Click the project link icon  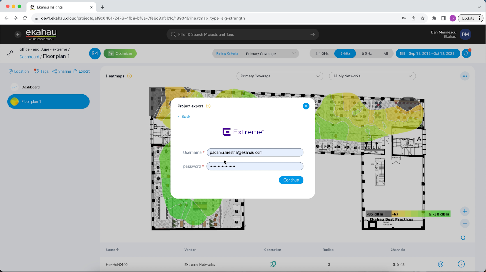(10, 54)
